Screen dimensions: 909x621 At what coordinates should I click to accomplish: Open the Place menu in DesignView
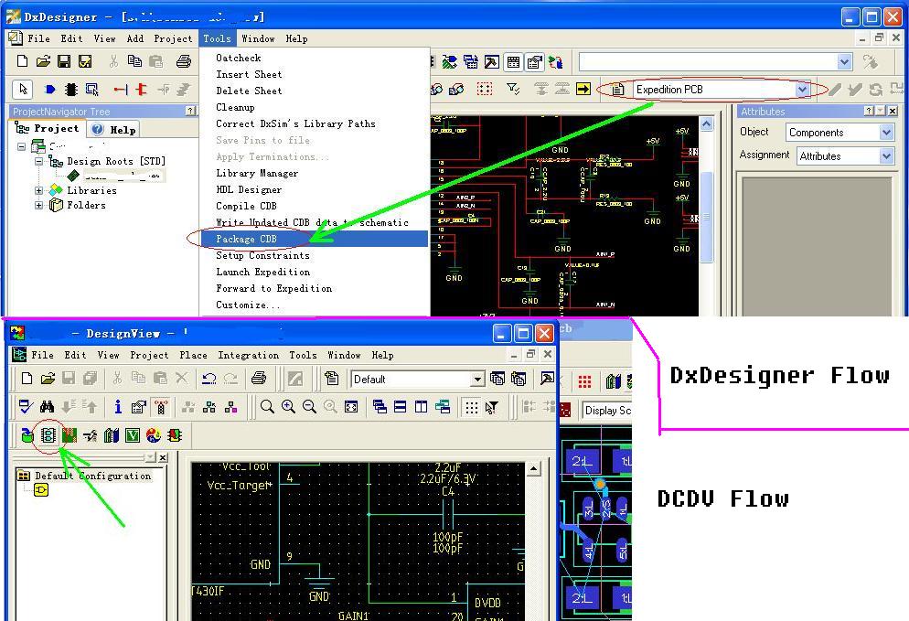click(x=193, y=355)
